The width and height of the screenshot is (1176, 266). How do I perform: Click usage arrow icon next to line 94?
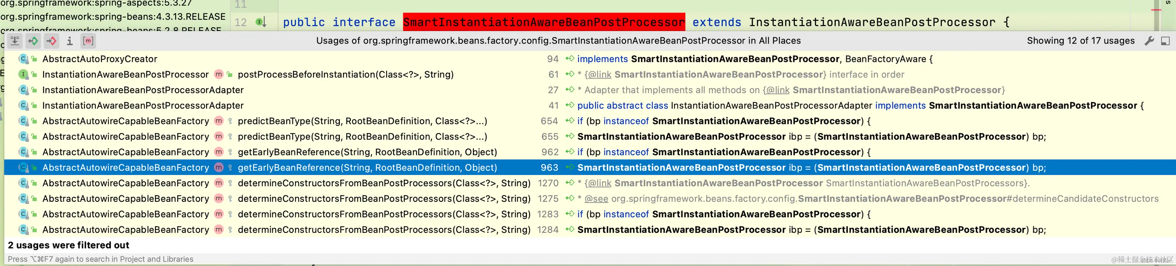coord(570,58)
